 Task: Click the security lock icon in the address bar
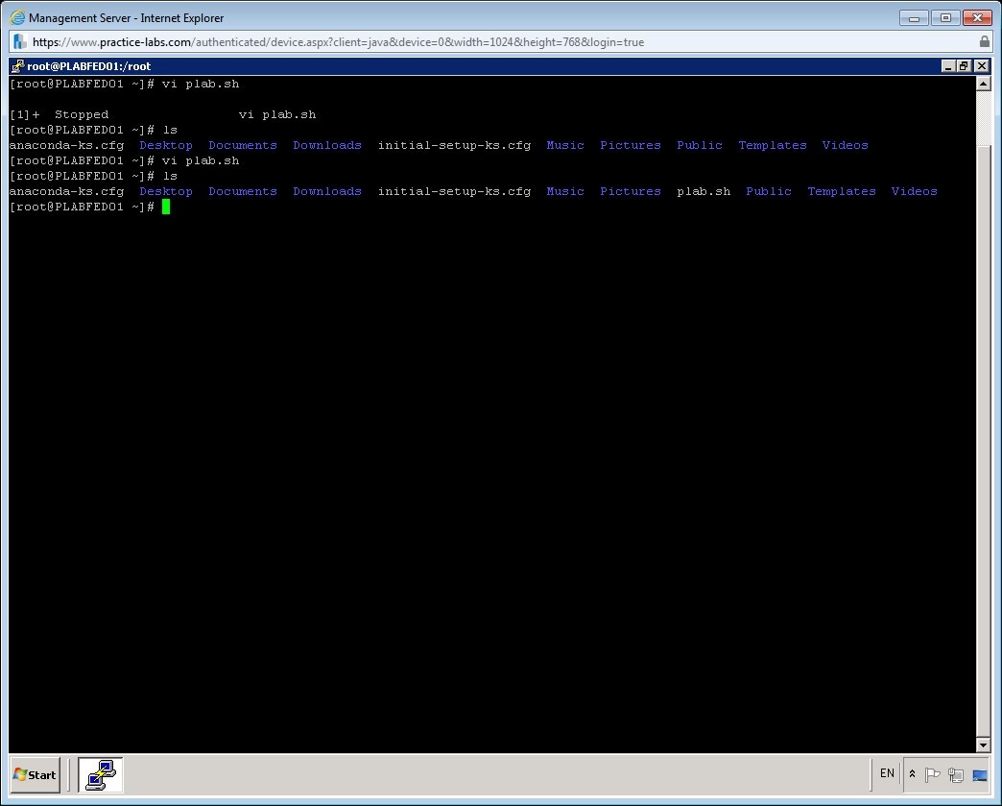(x=987, y=41)
